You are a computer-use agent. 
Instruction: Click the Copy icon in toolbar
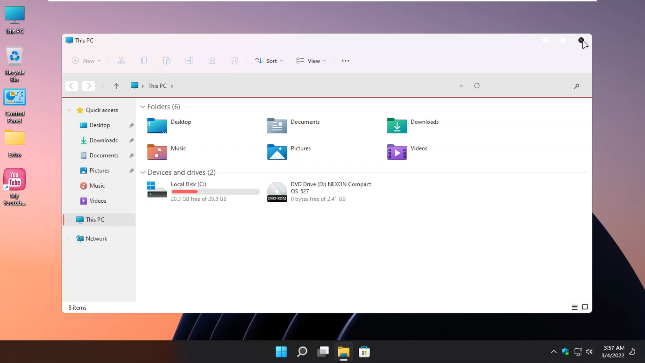point(144,61)
